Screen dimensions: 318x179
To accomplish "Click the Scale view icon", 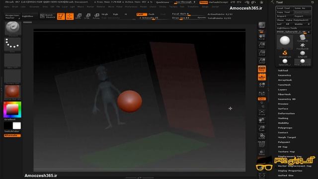I will point(262,128).
